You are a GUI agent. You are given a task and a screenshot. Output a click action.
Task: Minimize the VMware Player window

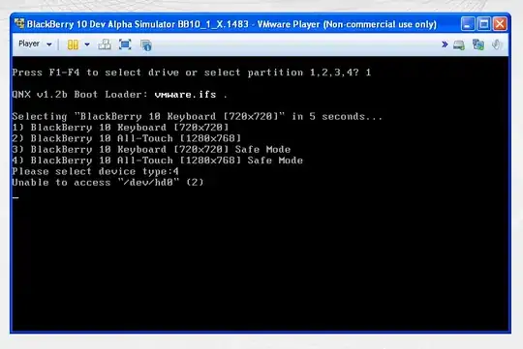point(468,24)
